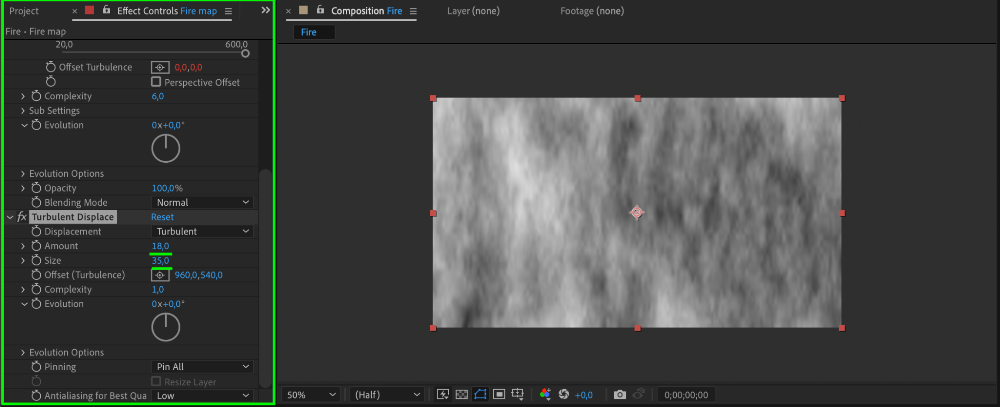Enable the Perspective Offset checkbox
The image size is (1000, 407).
tap(156, 82)
